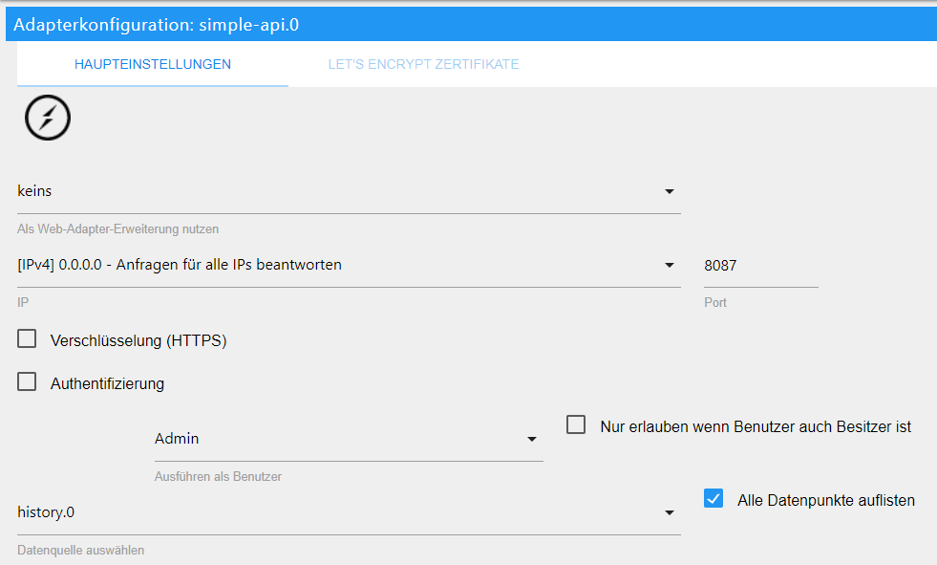This screenshot has width=937, height=565.
Task: Uncheck 'Alle Datenpunkte auflisten' checkbox
Action: tap(713, 498)
